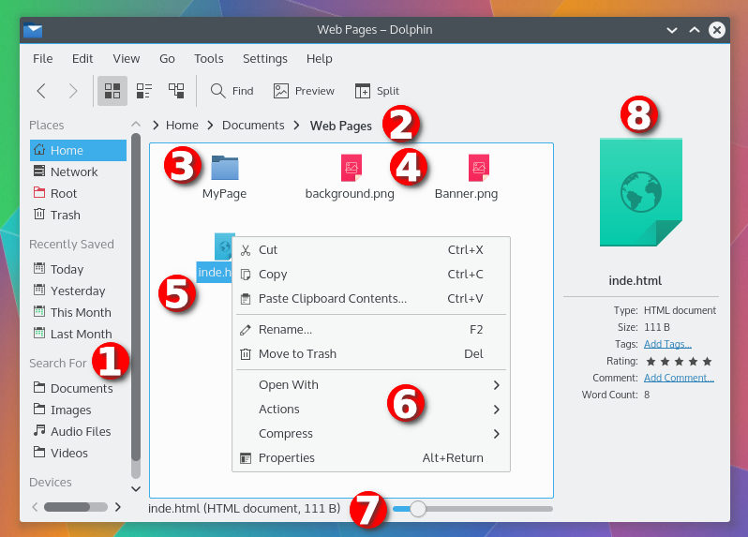The image size is (748, 537).
Task: Click the Forward navigation arrow
Action: pyautogui.click(x=73, y=91)
